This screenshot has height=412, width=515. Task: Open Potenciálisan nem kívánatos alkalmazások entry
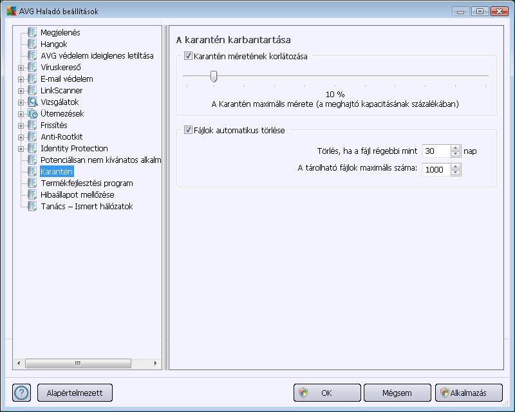point(100,160)
